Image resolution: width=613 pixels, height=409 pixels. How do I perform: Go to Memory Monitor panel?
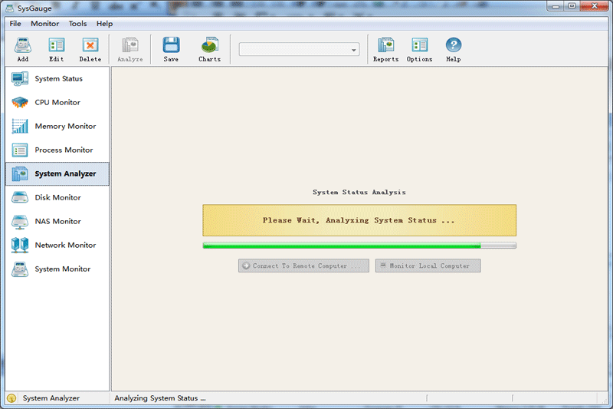[64, 127]
